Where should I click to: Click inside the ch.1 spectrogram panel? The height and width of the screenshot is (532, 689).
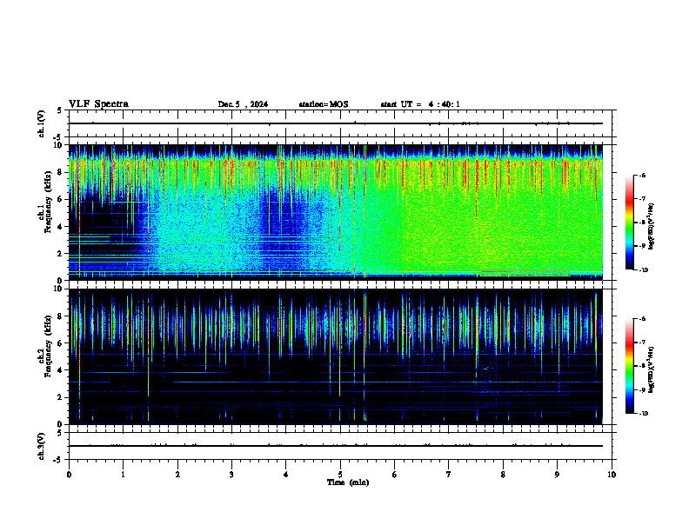(336, 212)
